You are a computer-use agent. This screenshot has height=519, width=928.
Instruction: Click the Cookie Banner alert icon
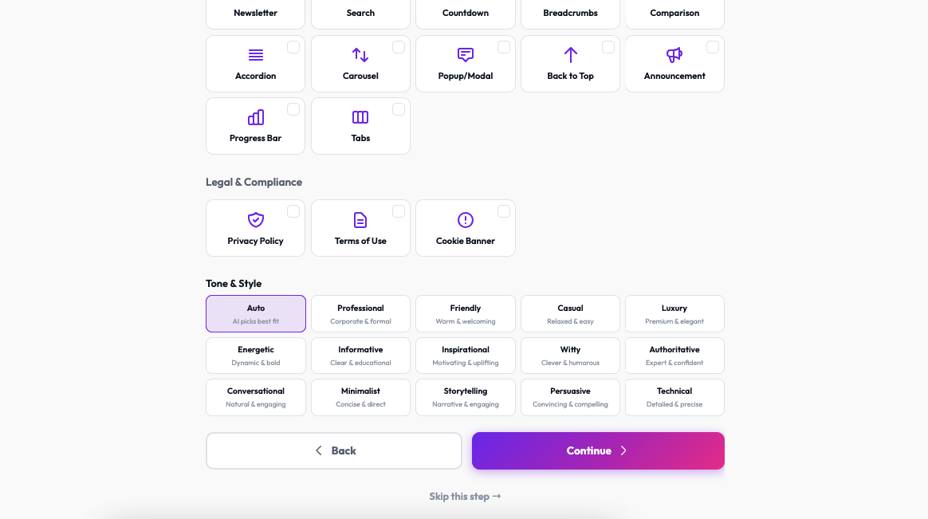click(465, 219)
